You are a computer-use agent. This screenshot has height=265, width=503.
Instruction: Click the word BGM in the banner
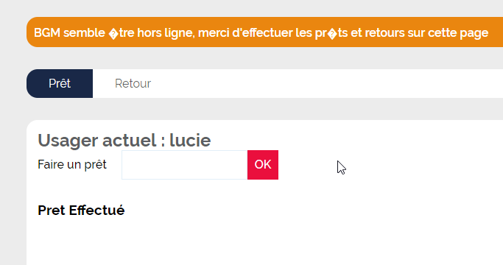(47, 32)
